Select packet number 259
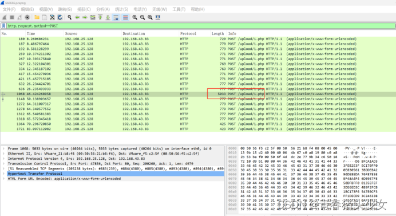The height and width of the screenshot is (216, 396). click(198, 54)
